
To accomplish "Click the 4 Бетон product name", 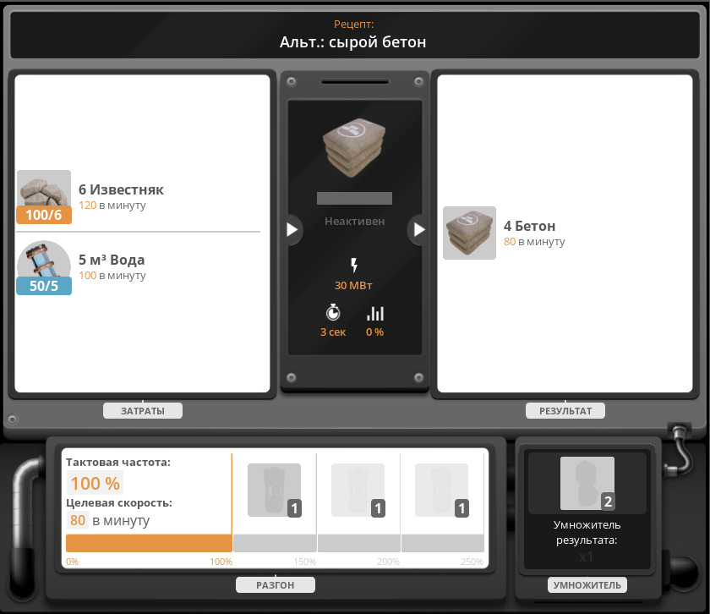I will (x=529, y=226).
